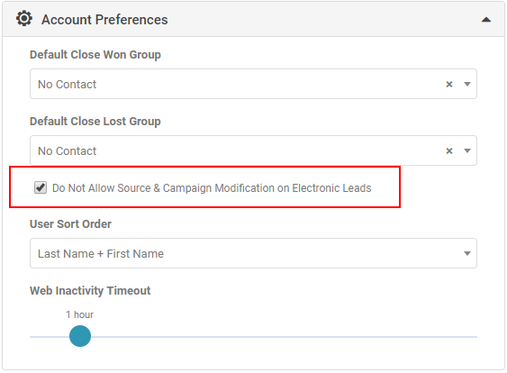Click the Web Inactivity Timeout label
Image resolution: width=507 pixels, height=373 pixels.
[90, 290]
